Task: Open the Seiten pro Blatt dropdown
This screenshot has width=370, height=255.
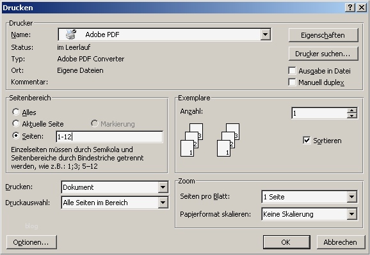Action: 351,197
